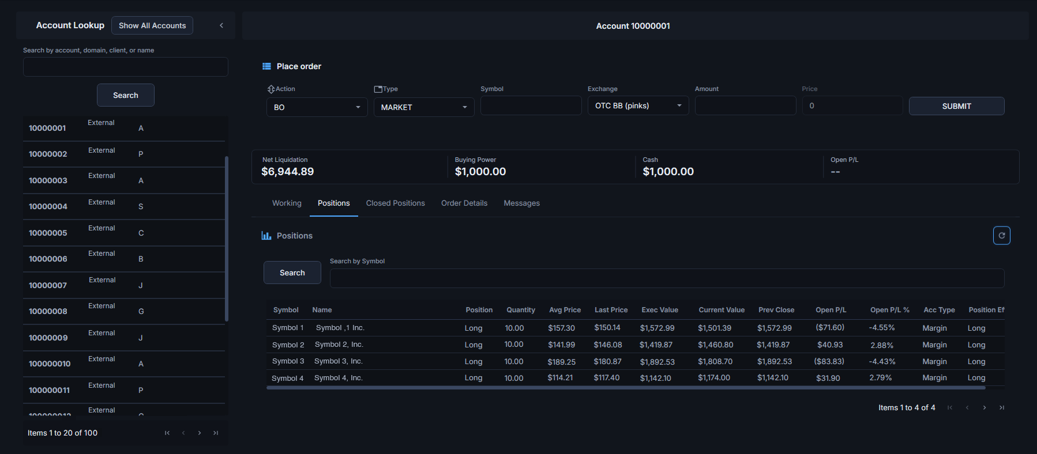Select account 10000004 in the list
The height and width of the screenshot is (454, 1037).
[124, 206]
